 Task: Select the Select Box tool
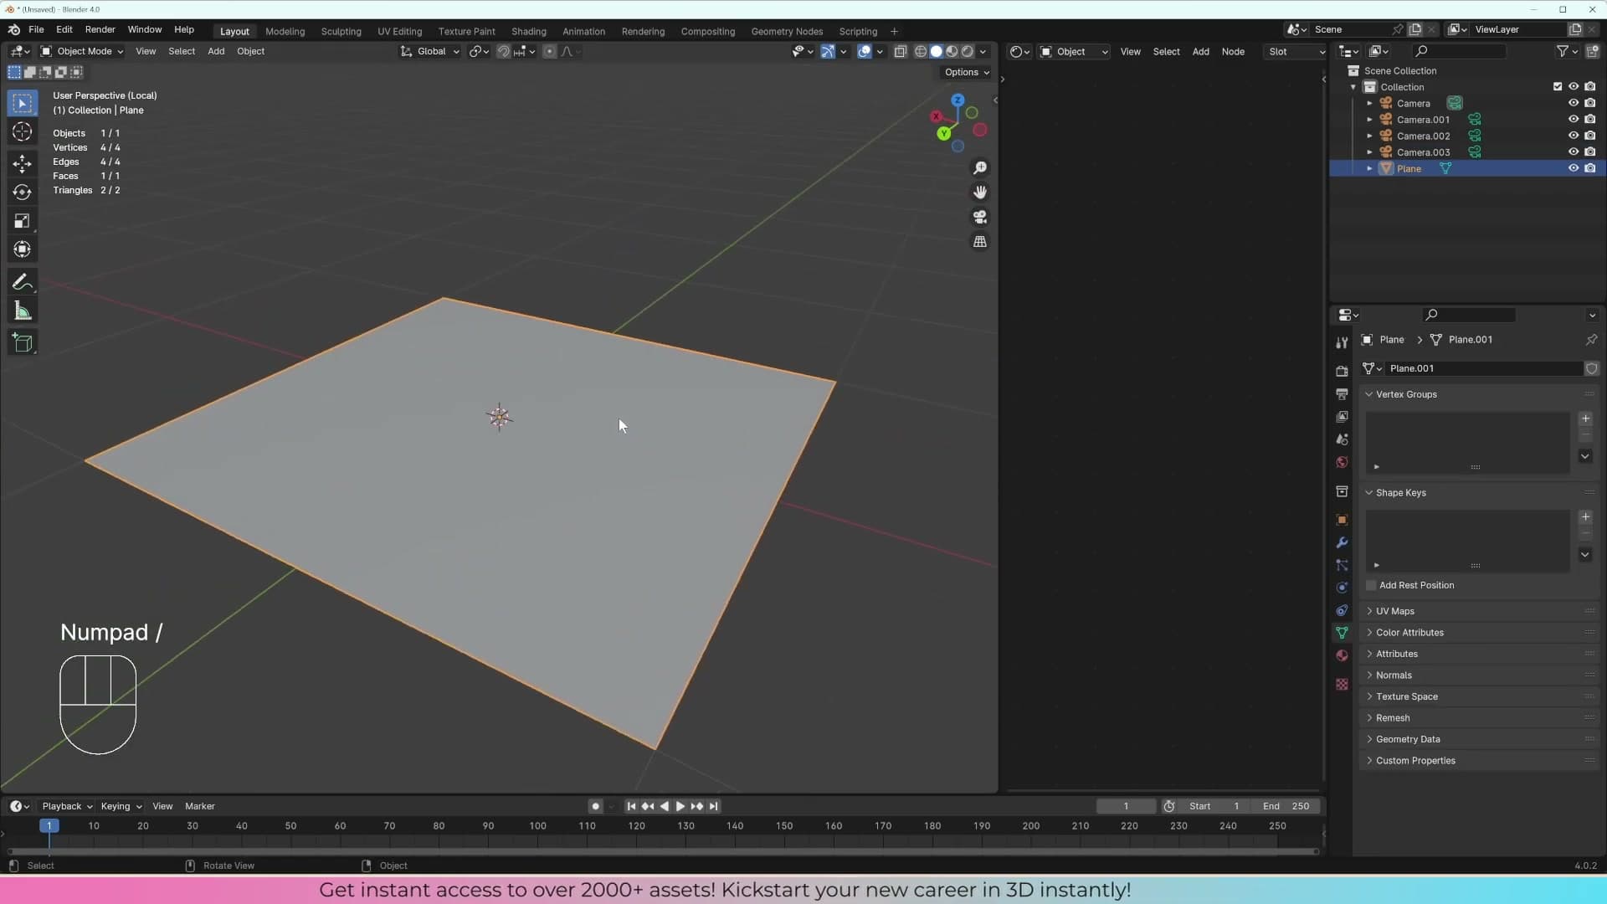pos(23,104)
